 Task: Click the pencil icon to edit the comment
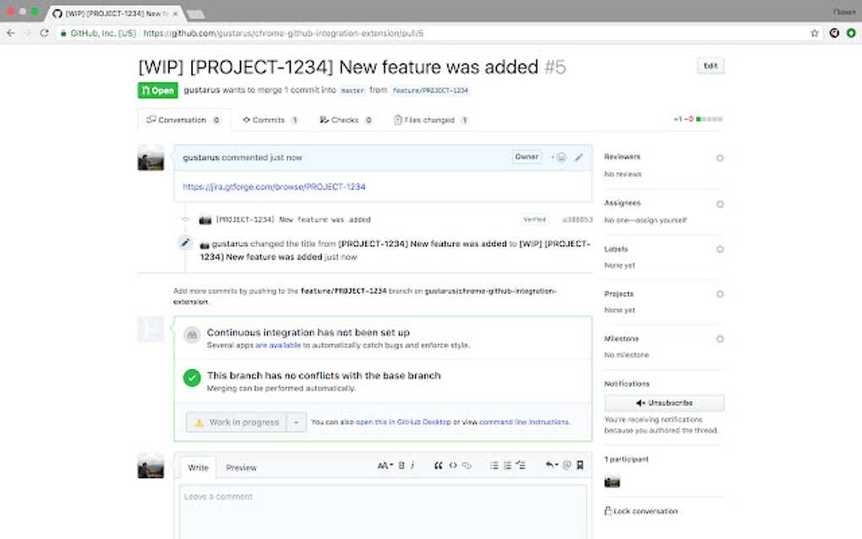(579, 157)
